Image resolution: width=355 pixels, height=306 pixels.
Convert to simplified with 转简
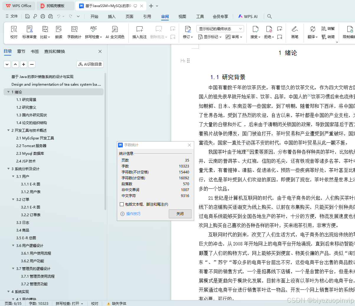pyautogui.click(x=328, y=37)
